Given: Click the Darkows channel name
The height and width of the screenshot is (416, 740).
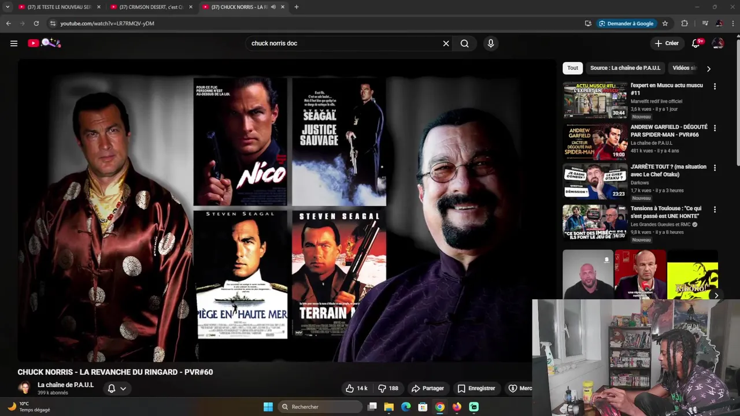Looking at the screenshot, I should 640,183.
